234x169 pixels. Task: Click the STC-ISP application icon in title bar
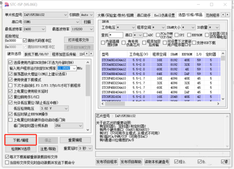pyautogui.click(x=7, y=5)
